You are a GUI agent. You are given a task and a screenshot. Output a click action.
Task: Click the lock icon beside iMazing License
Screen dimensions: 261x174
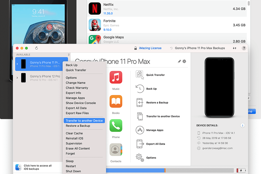(135, 48)
